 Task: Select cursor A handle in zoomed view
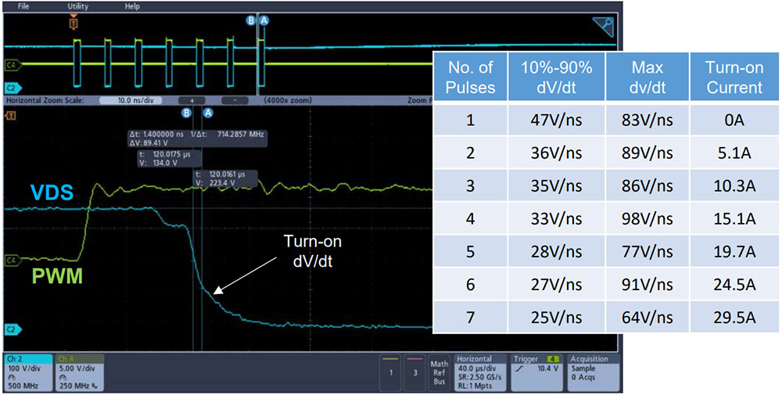207,113
